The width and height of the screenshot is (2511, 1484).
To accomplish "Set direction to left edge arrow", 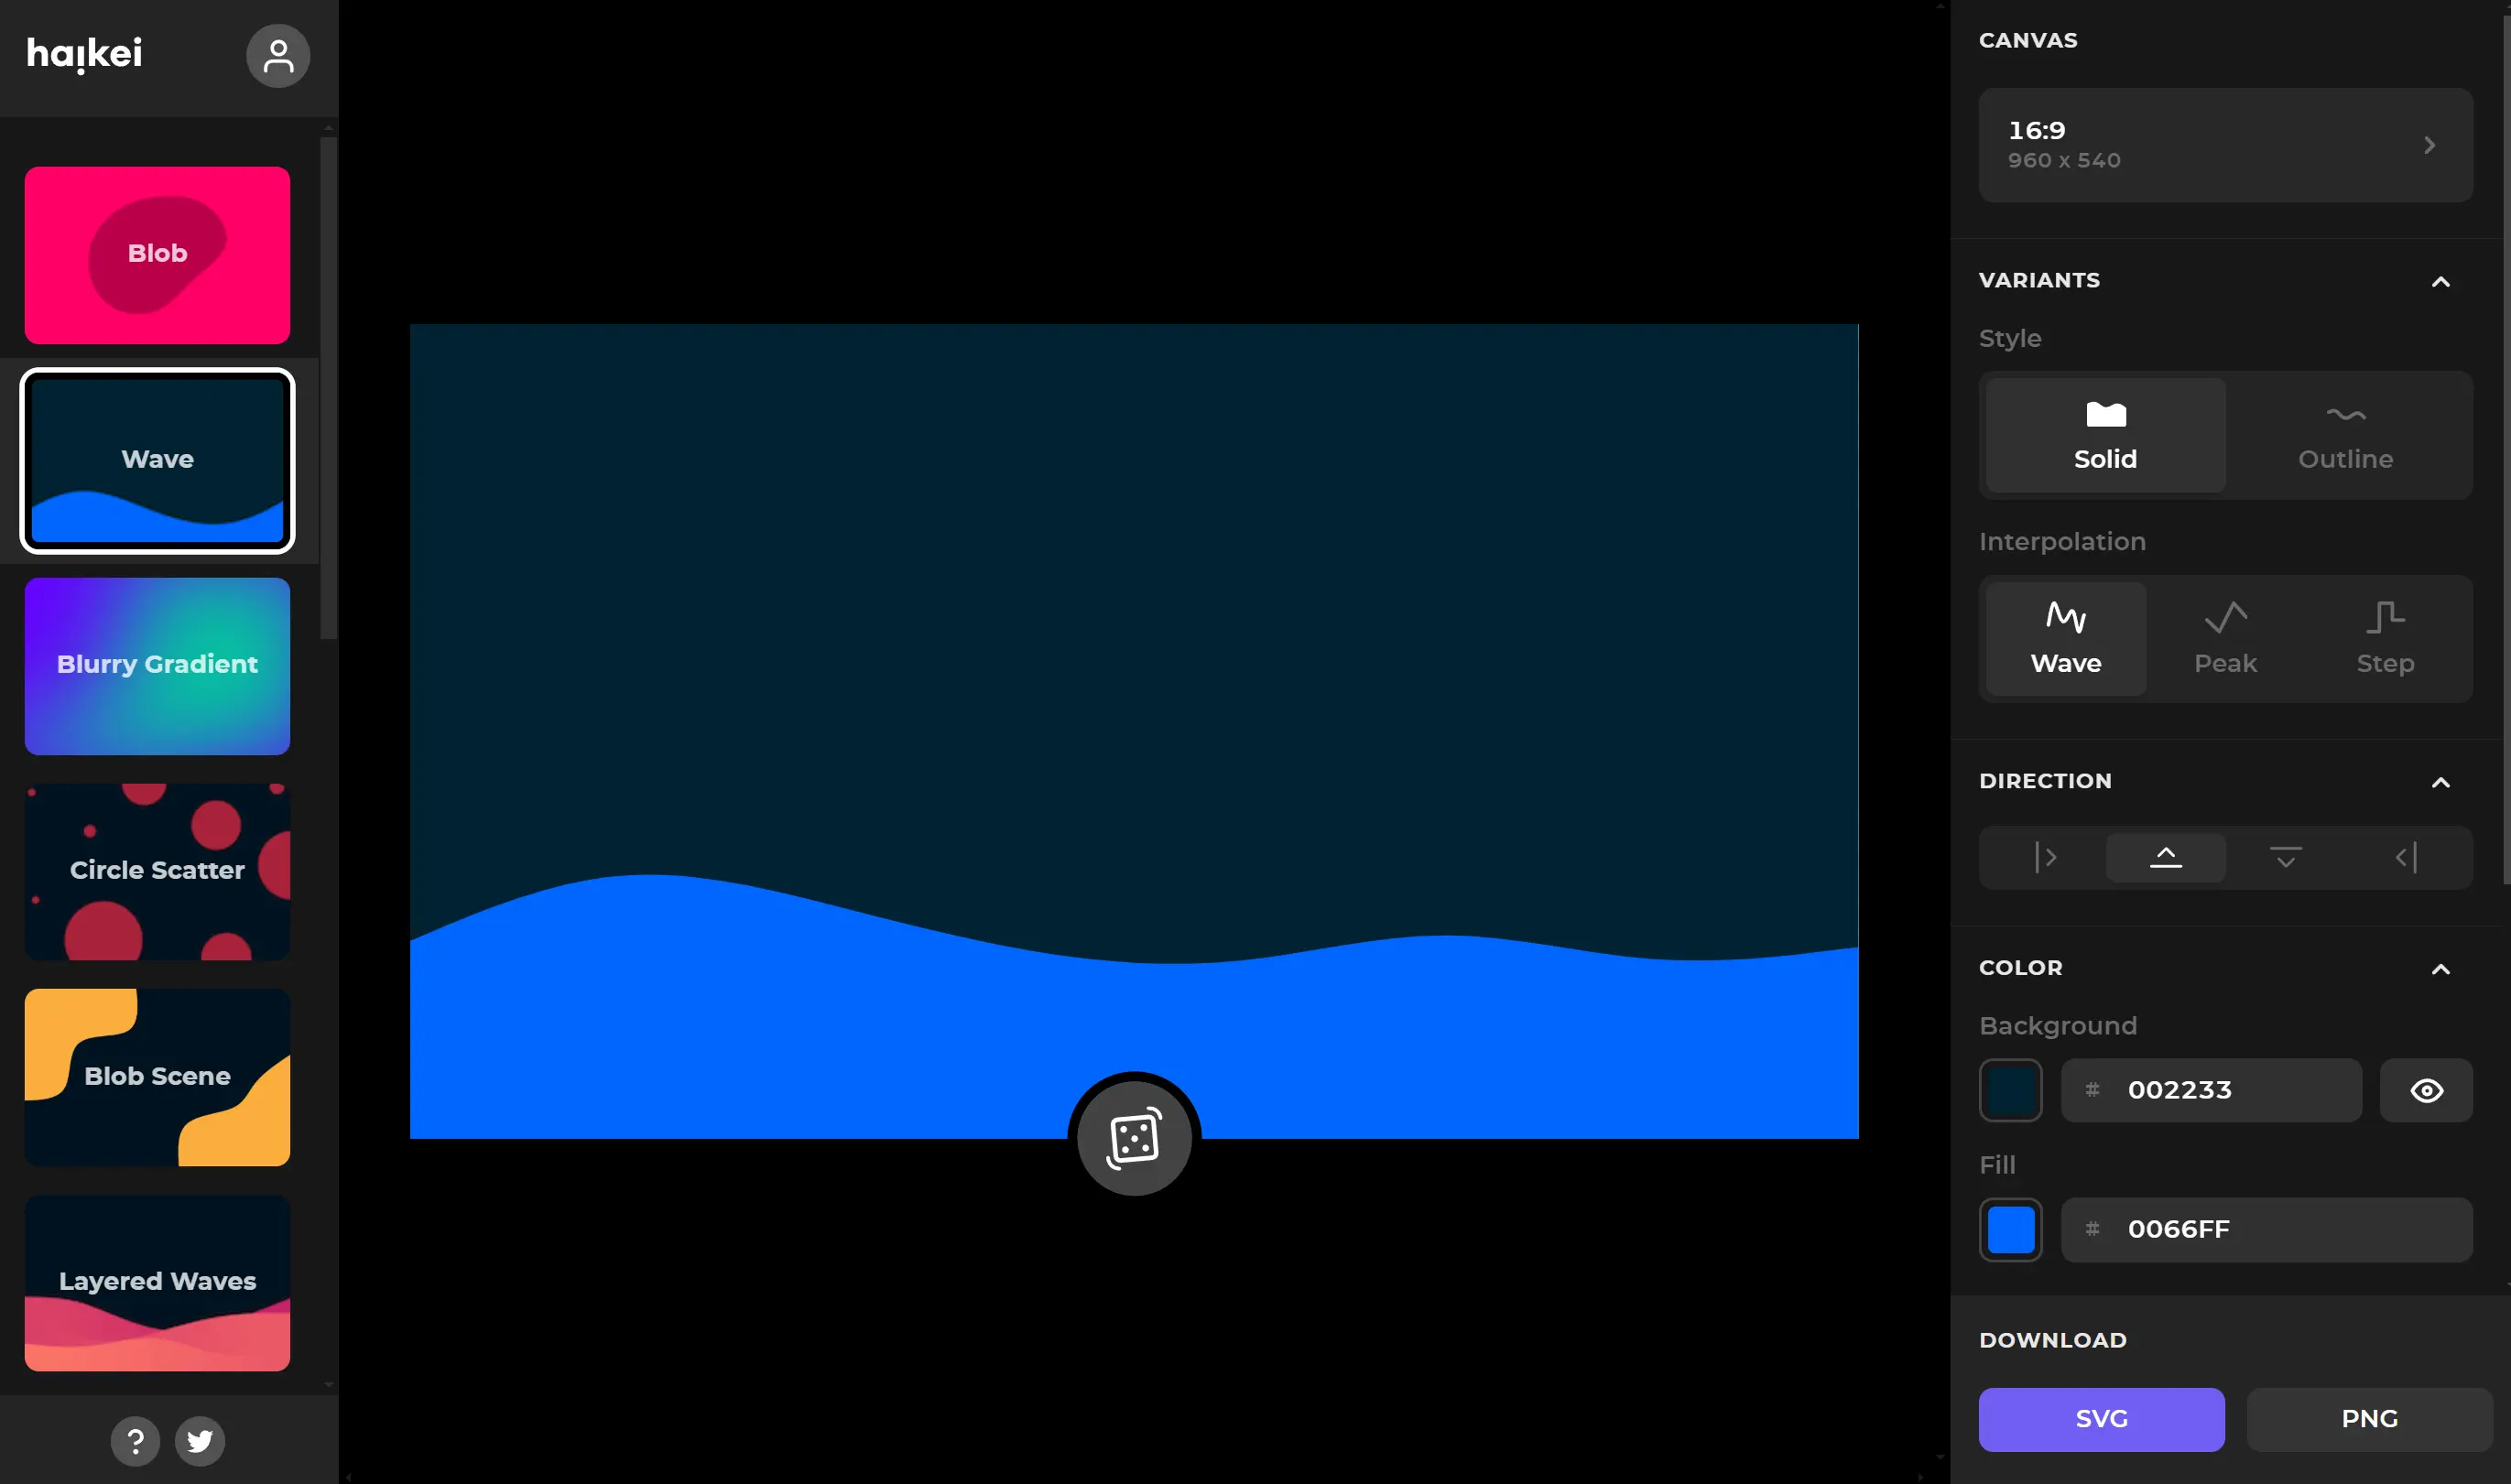I will tap(2045, 857).
